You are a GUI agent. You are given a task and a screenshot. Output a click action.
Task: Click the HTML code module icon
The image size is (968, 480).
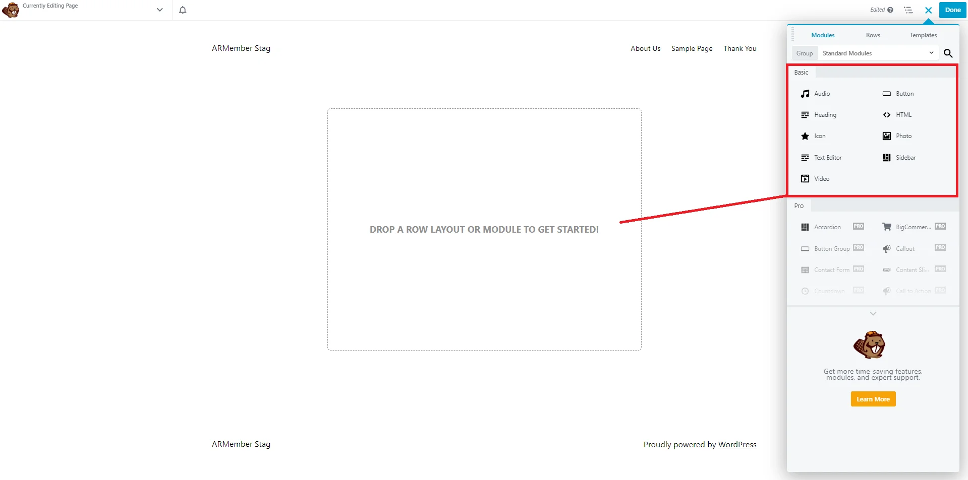886,115
